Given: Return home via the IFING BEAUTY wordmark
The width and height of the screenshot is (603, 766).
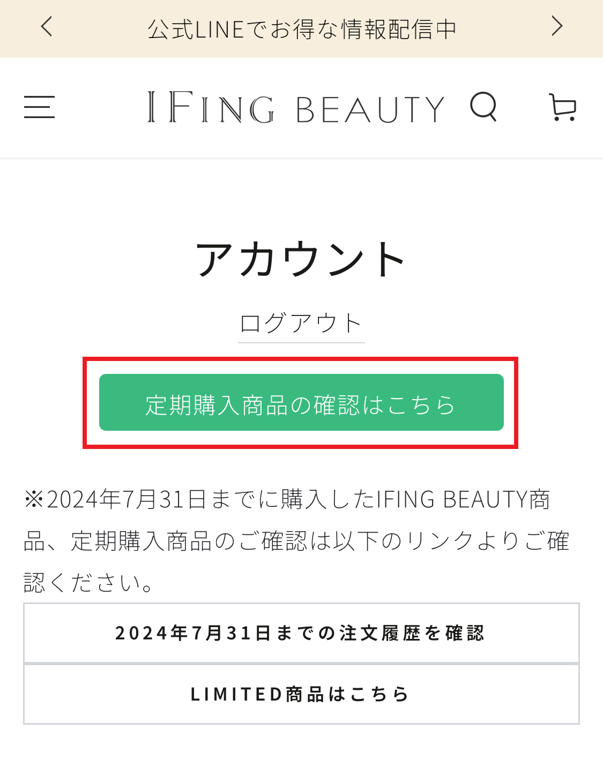Looking at the screenshot, I should [296, 108].
